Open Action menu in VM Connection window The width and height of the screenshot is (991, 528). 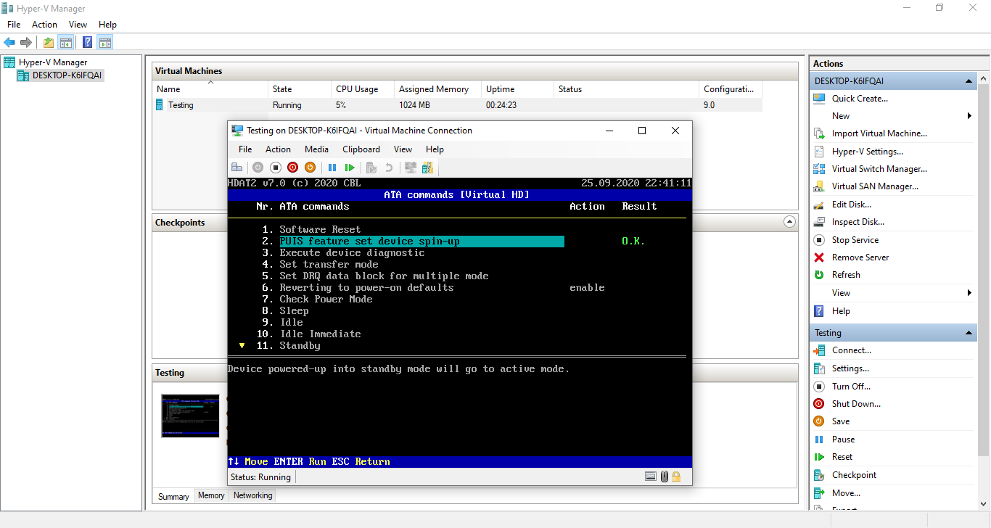(x=278, y=149)
